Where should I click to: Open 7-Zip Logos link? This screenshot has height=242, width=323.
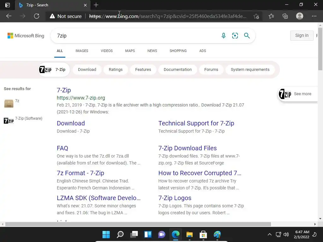175,198
